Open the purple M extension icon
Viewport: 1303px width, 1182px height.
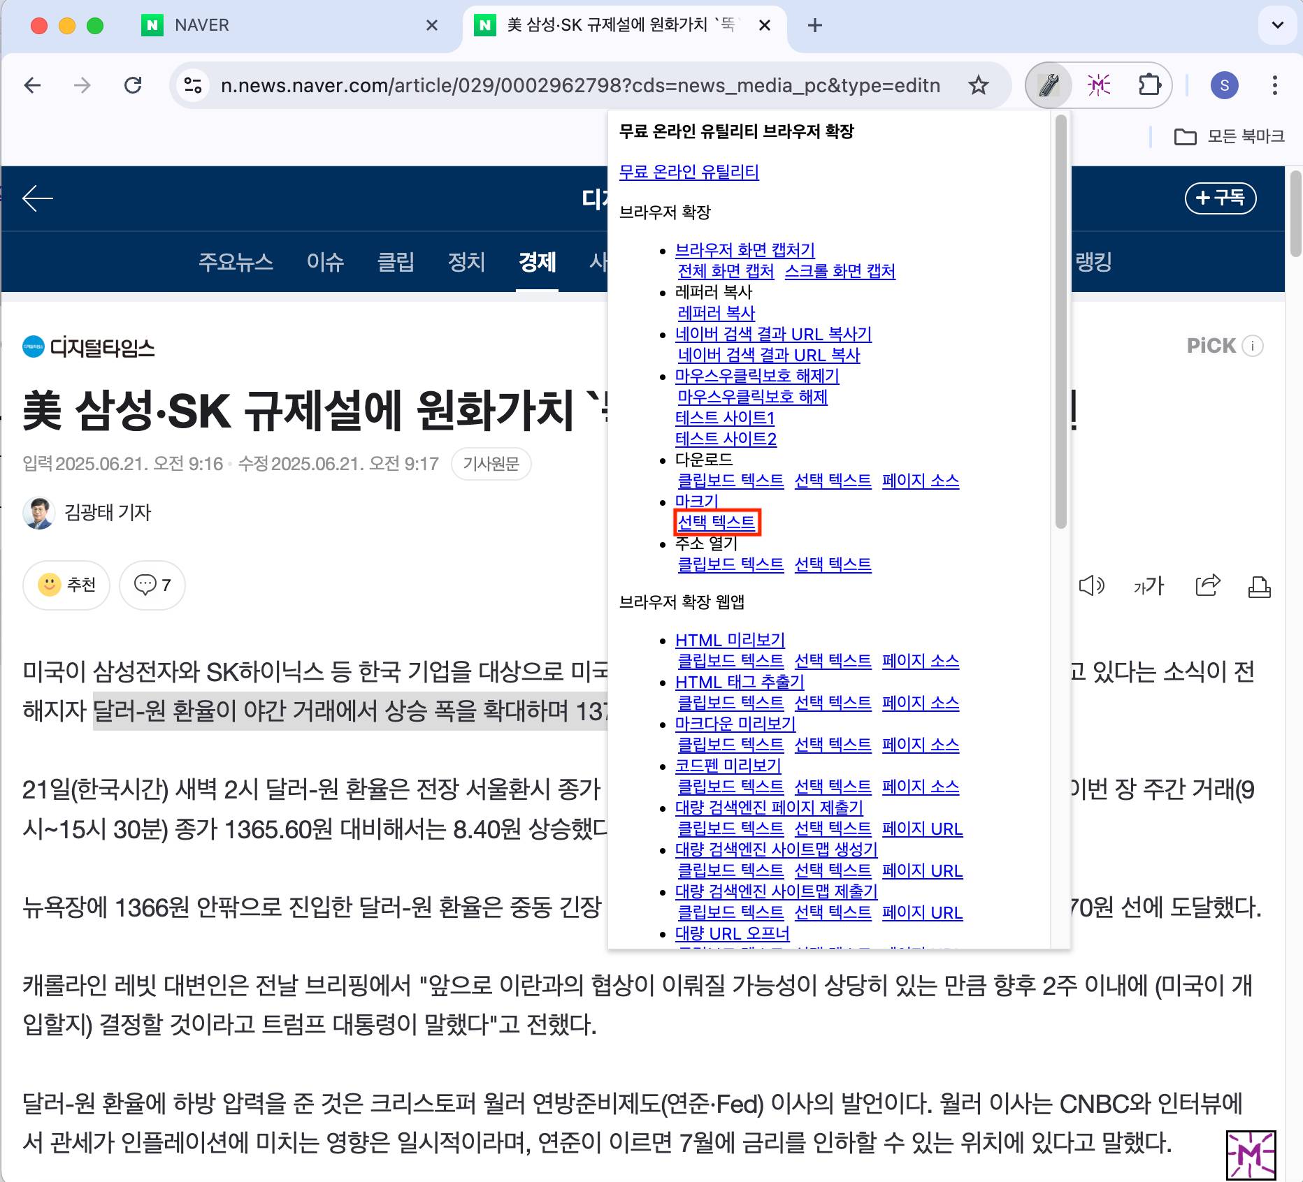(x=1098, y=85)
